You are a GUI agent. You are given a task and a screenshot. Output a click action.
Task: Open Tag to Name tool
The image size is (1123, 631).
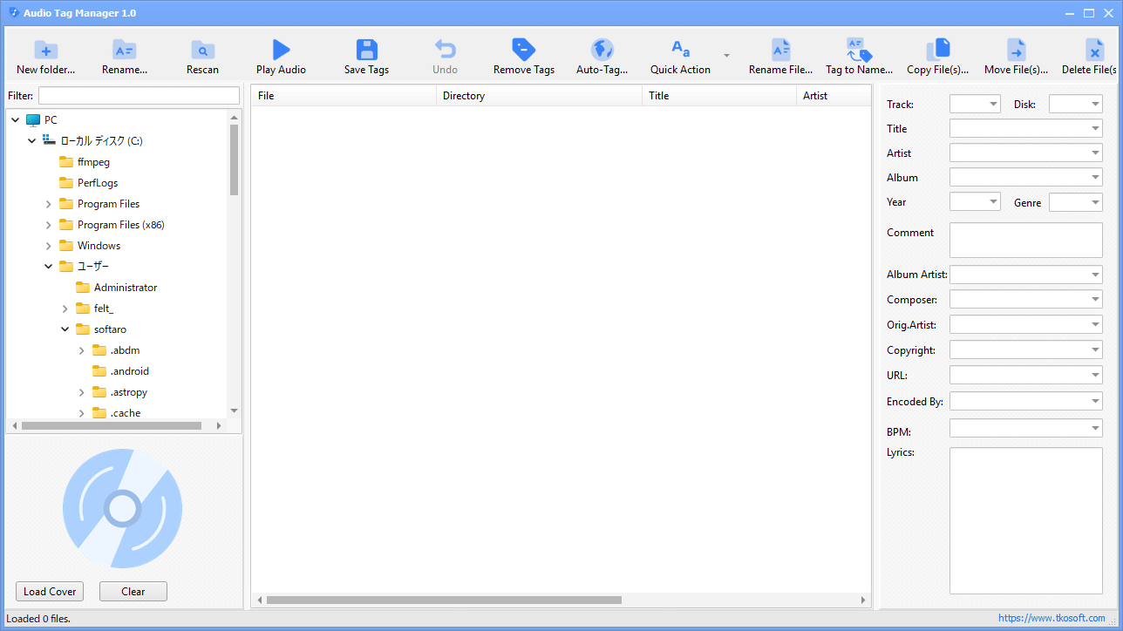click(860, 50)
